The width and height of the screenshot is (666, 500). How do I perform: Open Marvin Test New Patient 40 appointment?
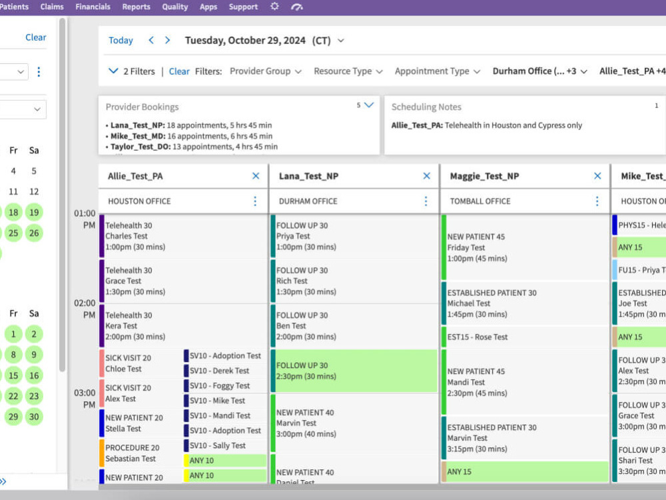(354, 423)
